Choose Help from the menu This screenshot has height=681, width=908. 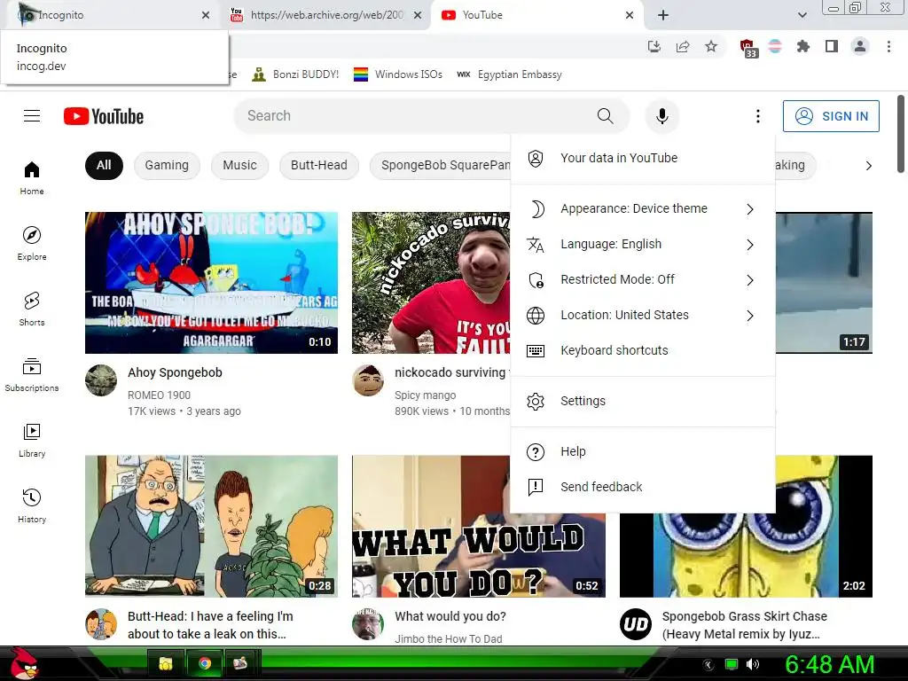pyautogui.click(x=643, y=451)
